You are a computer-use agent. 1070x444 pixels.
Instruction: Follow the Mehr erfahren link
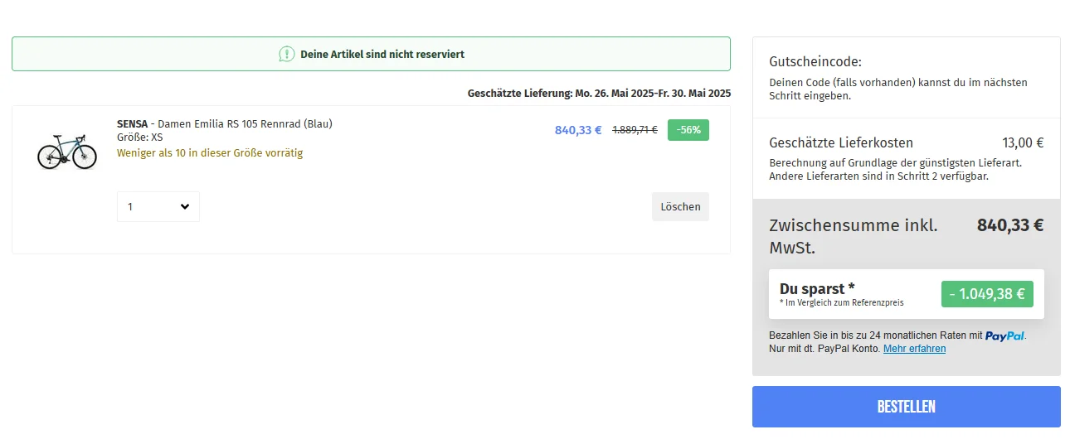[x=914, y=349]
